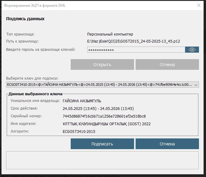206x177 pixels.
Task: Select the serial number value 7445d86874f16...
Action: [104, 116]
